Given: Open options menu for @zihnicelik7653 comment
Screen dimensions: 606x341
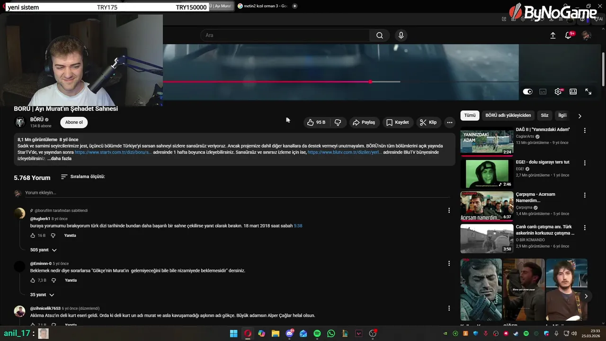Looking at the screenshot, I should click(x=449, y=308).
